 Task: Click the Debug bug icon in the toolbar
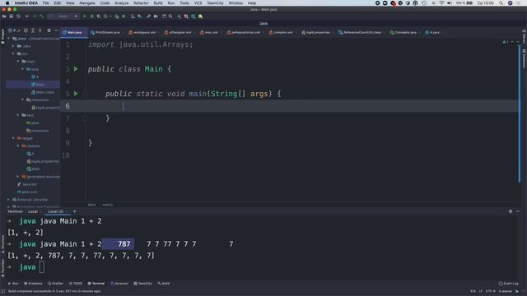(x=91, y=16)
